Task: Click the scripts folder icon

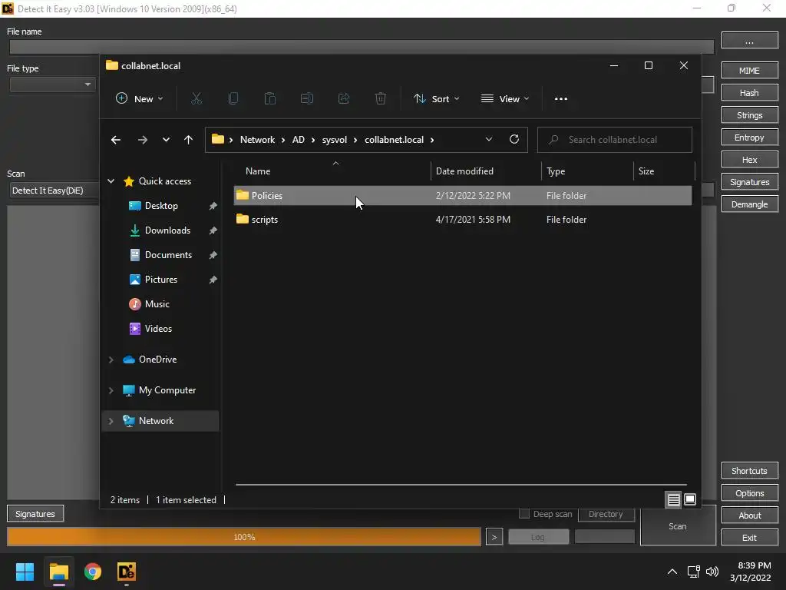Action: tap(243, 219)
